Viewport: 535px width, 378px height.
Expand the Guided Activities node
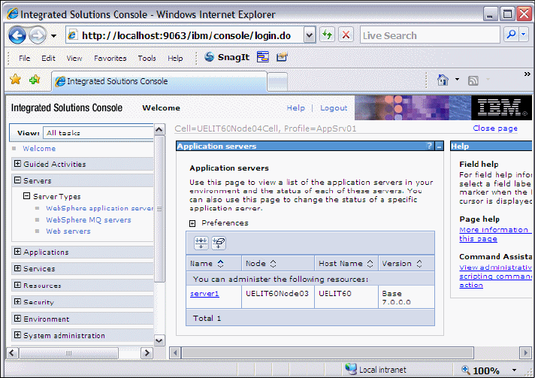(17, 163)
